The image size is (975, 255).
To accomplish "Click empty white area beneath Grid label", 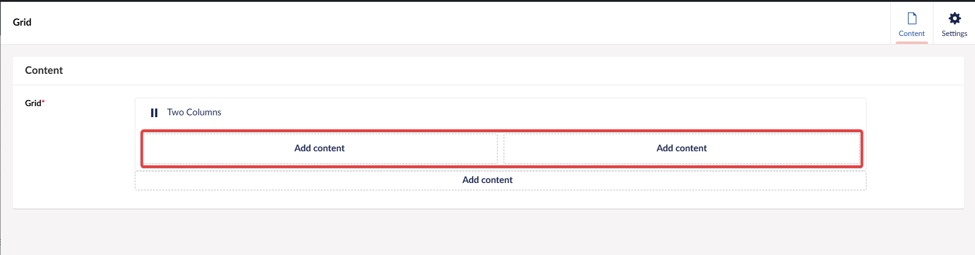I will click(x=67, y=159).
